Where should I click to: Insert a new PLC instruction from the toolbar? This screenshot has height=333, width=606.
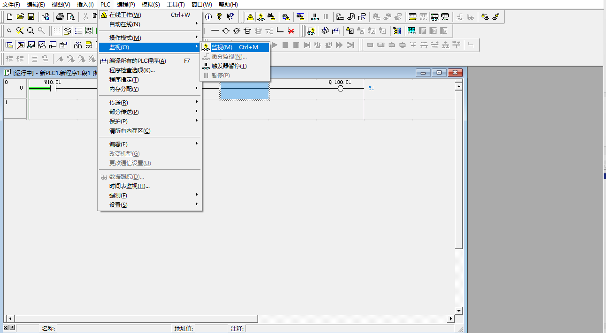click(x=247, y=31)
